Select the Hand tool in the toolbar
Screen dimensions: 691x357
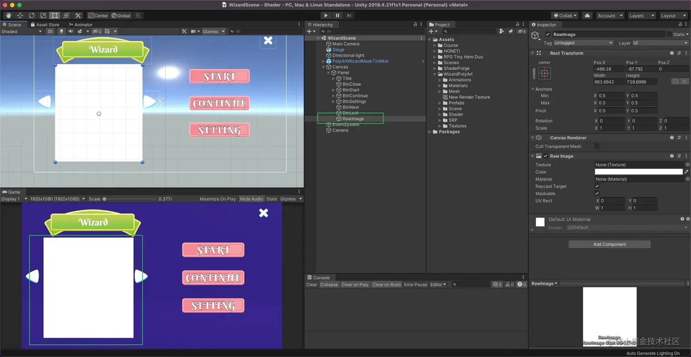coord(8,16)
